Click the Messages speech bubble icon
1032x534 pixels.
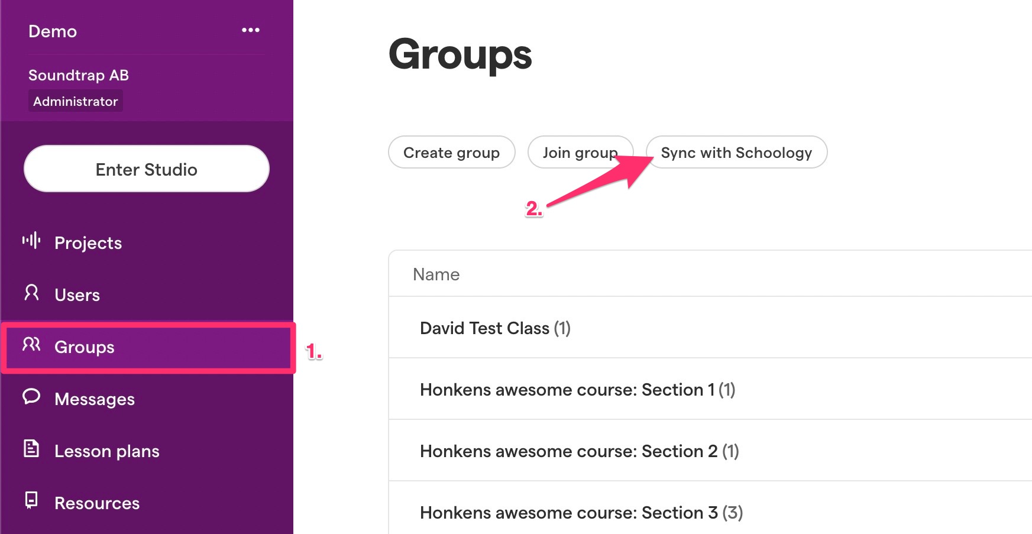31,396
